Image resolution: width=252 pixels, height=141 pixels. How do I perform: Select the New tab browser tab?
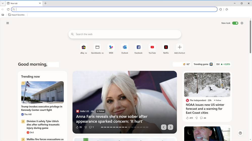[x=24, y=3]
